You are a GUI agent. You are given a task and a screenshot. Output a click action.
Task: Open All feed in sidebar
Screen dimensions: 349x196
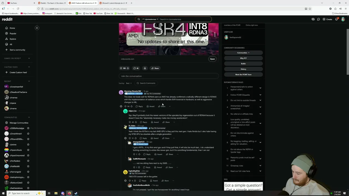point(11,44)
